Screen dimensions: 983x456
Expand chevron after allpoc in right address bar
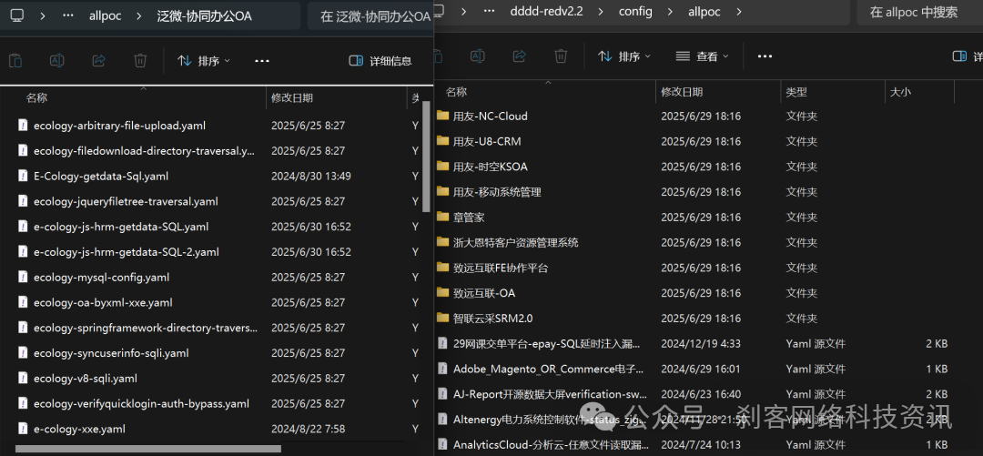click(x=740, y=11)
